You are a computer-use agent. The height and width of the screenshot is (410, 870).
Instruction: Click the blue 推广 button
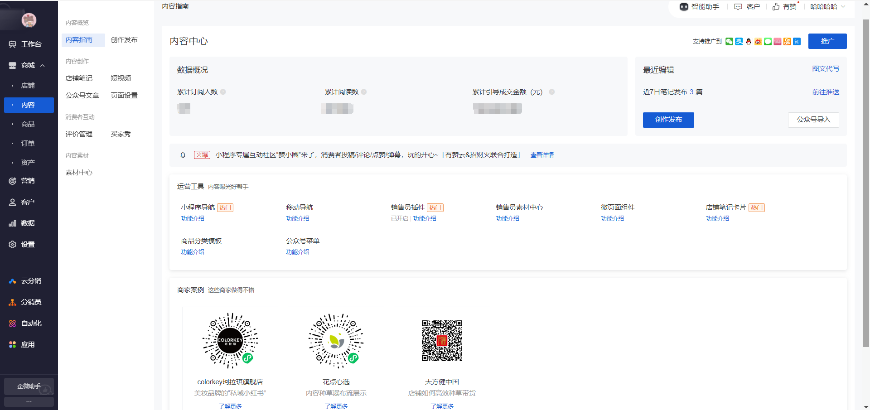tap(827, 41)
